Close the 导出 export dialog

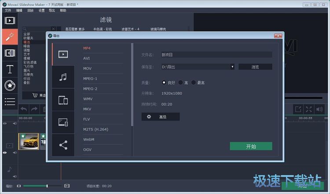(278, 36)
